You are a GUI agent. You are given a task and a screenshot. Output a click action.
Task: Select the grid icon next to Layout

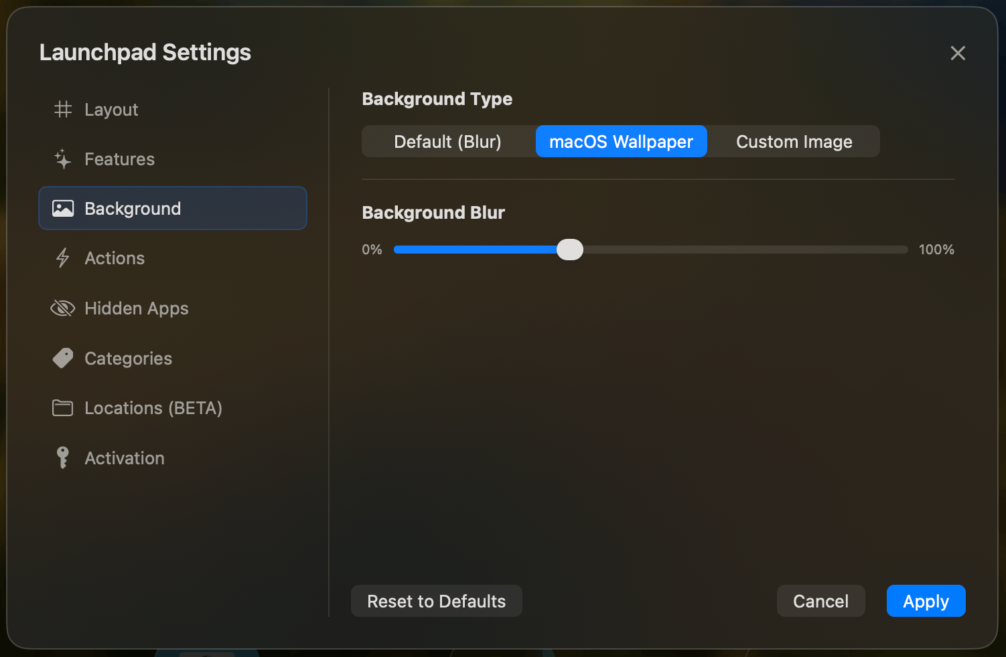pos(62,109)
